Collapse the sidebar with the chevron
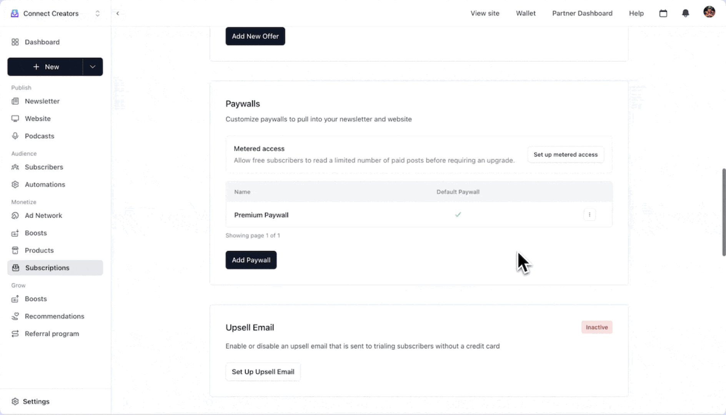This screenshot has width=726, height=415. click(118, 13)
